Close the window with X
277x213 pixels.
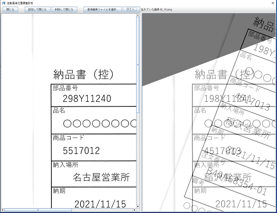[273, 3]
